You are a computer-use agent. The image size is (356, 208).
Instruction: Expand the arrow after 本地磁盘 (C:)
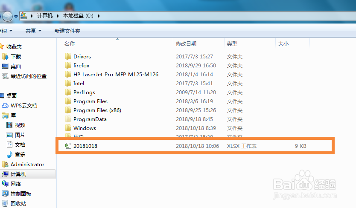pos(99,16)
